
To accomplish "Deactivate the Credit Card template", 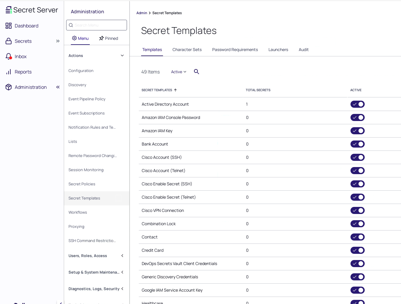I will [357, 250].
